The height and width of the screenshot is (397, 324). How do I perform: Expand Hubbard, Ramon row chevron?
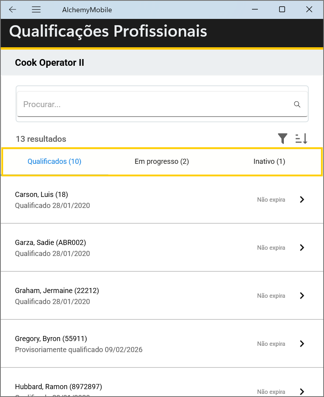(302, 391)
